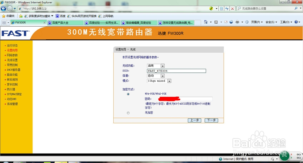The height and width of the screenshot is (163, 303).
Task: Click the 上一步 button
Action: coord(195,120)
